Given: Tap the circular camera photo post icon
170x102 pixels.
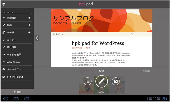Looking at the screenshot, I should tap(116, 81).
